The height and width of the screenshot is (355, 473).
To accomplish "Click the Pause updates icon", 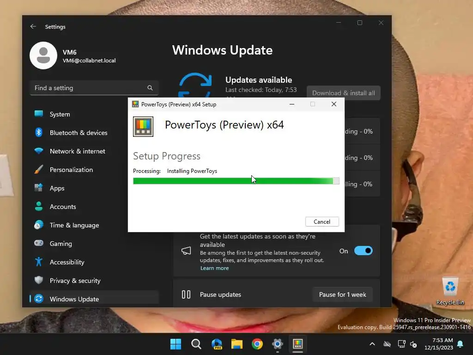I will tap(186, 294).
